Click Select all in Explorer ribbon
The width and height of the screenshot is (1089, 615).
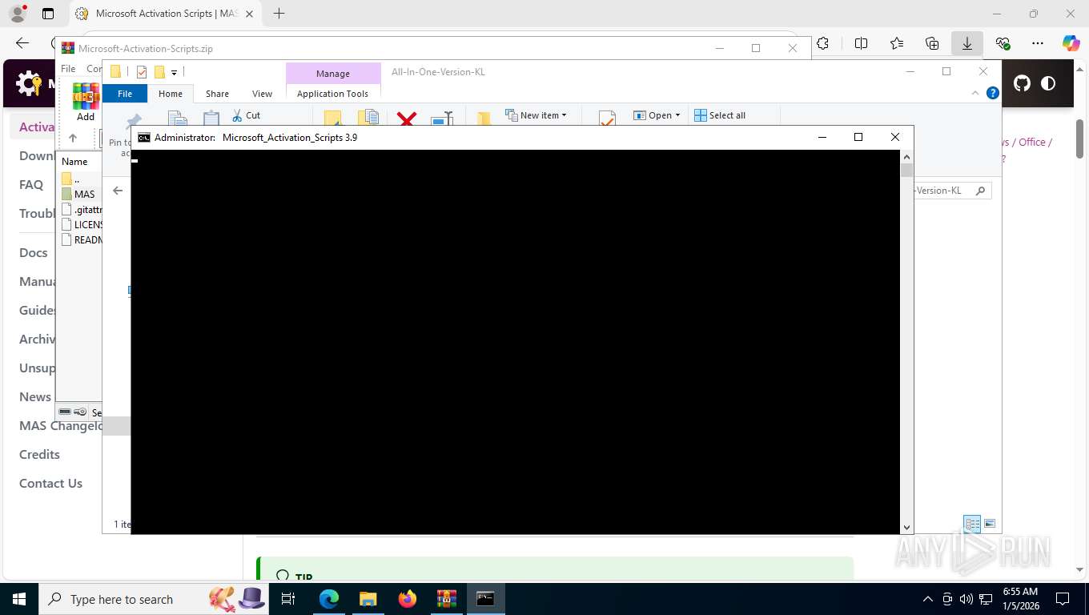point(720,115)
